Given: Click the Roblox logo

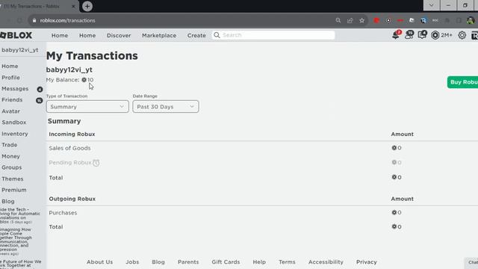Looking at the screenshot, I should point(16,35).
